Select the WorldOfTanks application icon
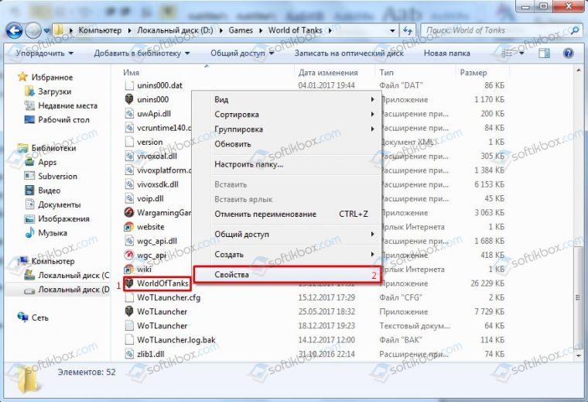Viewport: 588px width, 402px height. [x=129, y=283]
